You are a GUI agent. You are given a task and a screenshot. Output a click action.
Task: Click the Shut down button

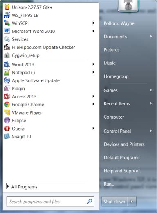[114, 202]
